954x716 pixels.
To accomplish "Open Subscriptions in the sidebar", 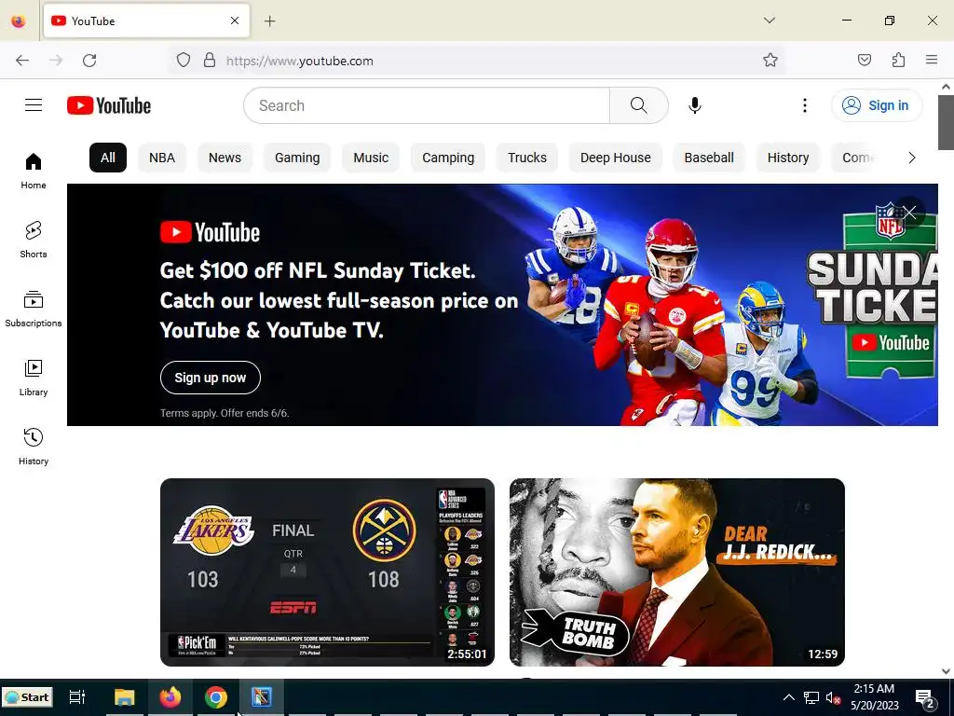I will 34,309.
